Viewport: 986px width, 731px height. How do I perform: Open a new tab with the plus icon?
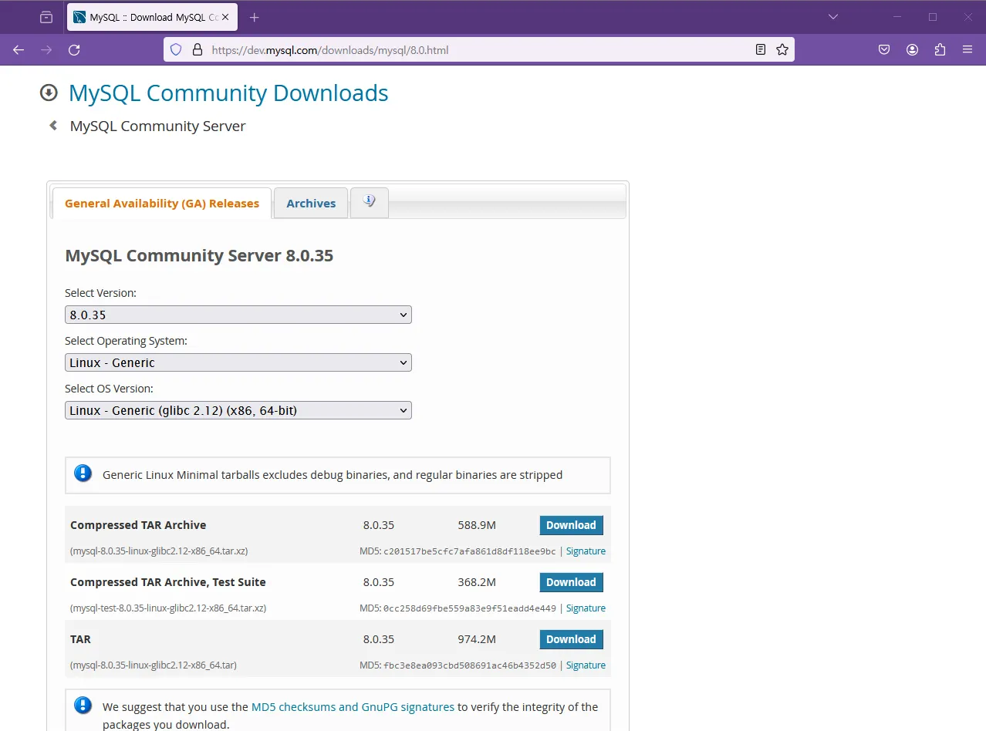255,17
